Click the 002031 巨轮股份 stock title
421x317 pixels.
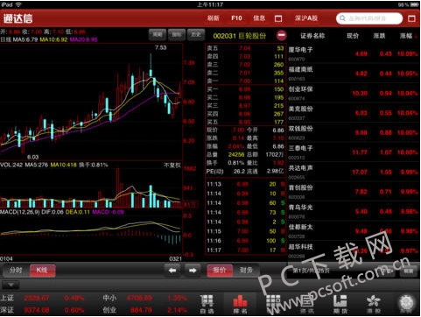pos(240,36)
